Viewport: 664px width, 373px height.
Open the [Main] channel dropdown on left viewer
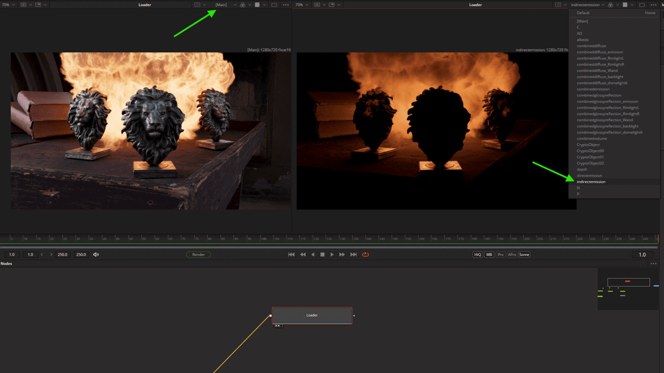click(x=221, y=4)
